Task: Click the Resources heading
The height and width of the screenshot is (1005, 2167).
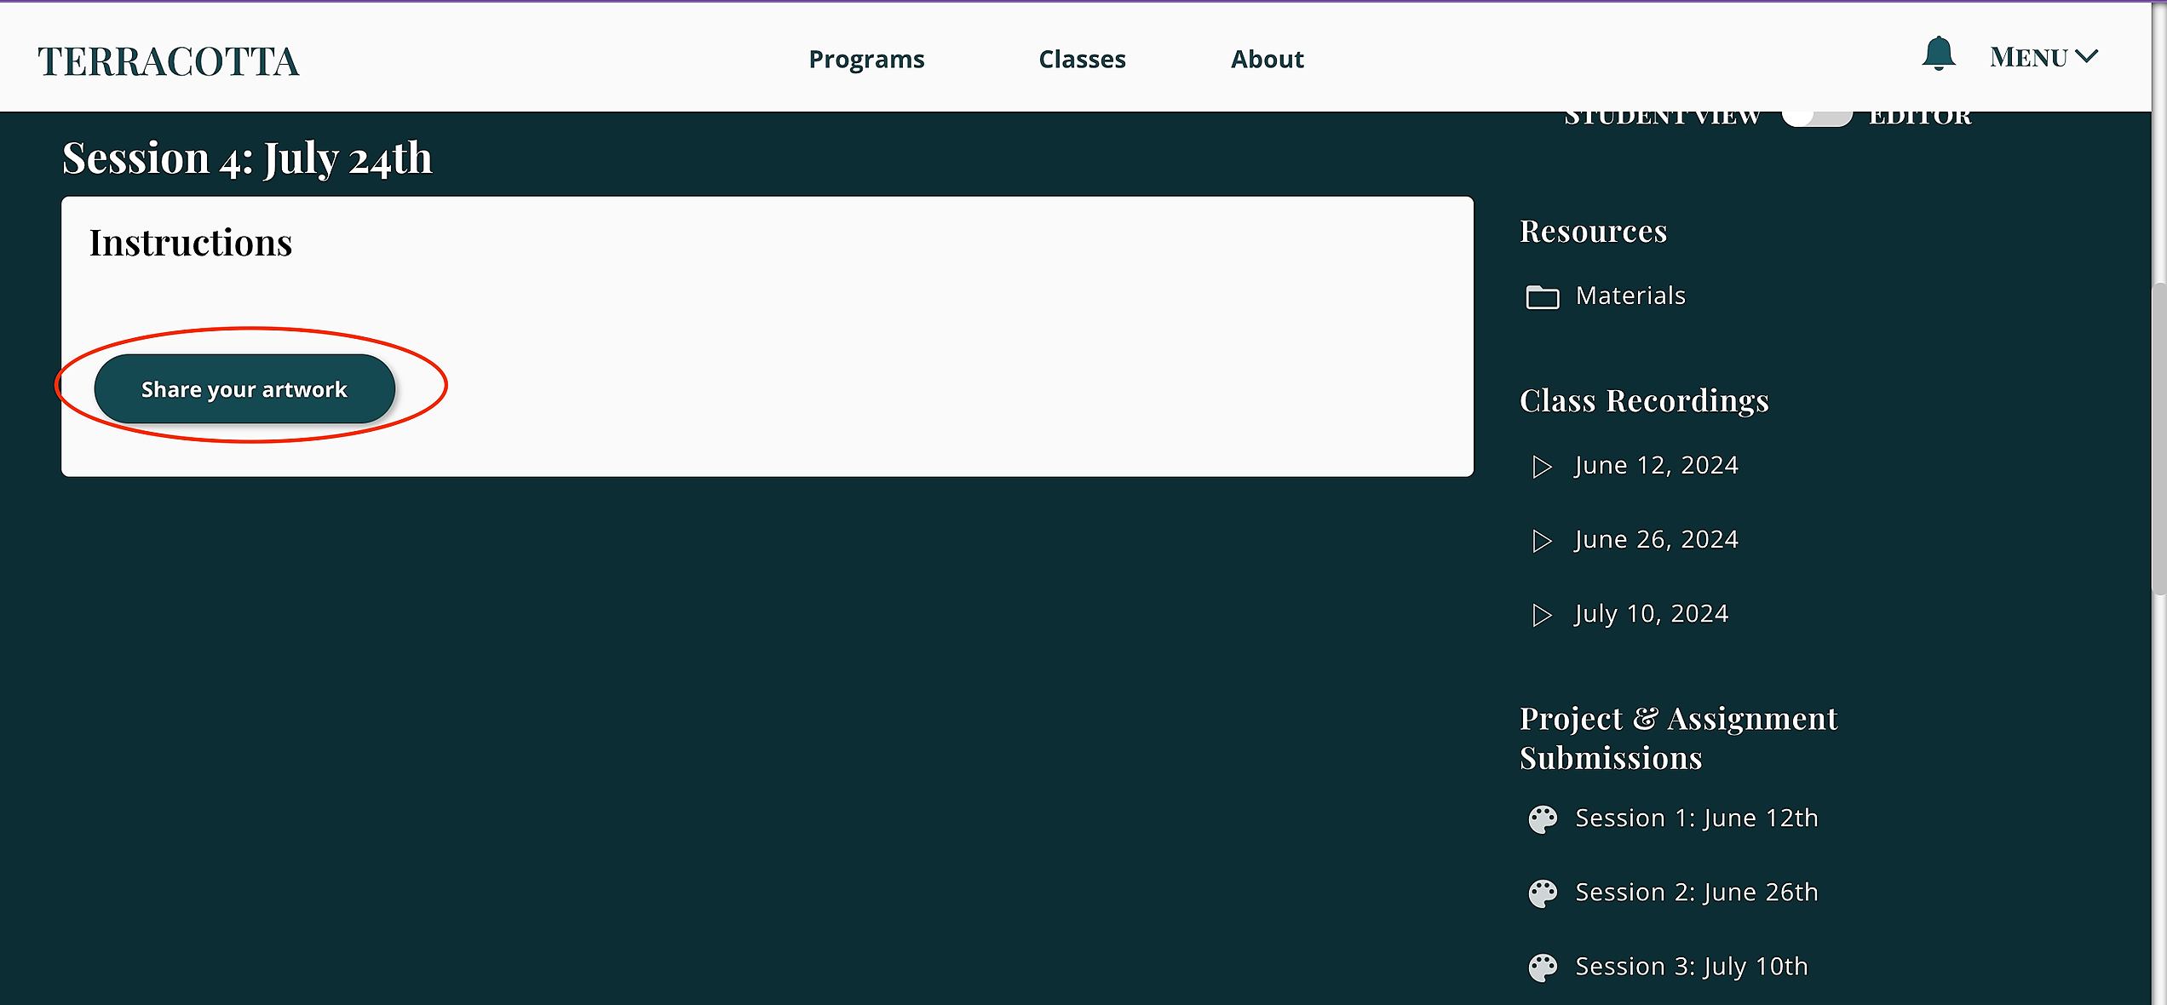Action: (1593, 231)
